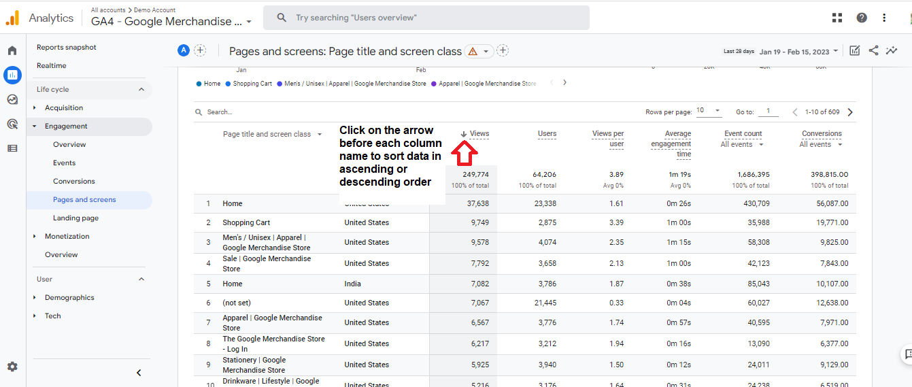912x387 pixels.
Task: Go to next page of table rows
Action: pyautogui.click(x=850, y=112)
